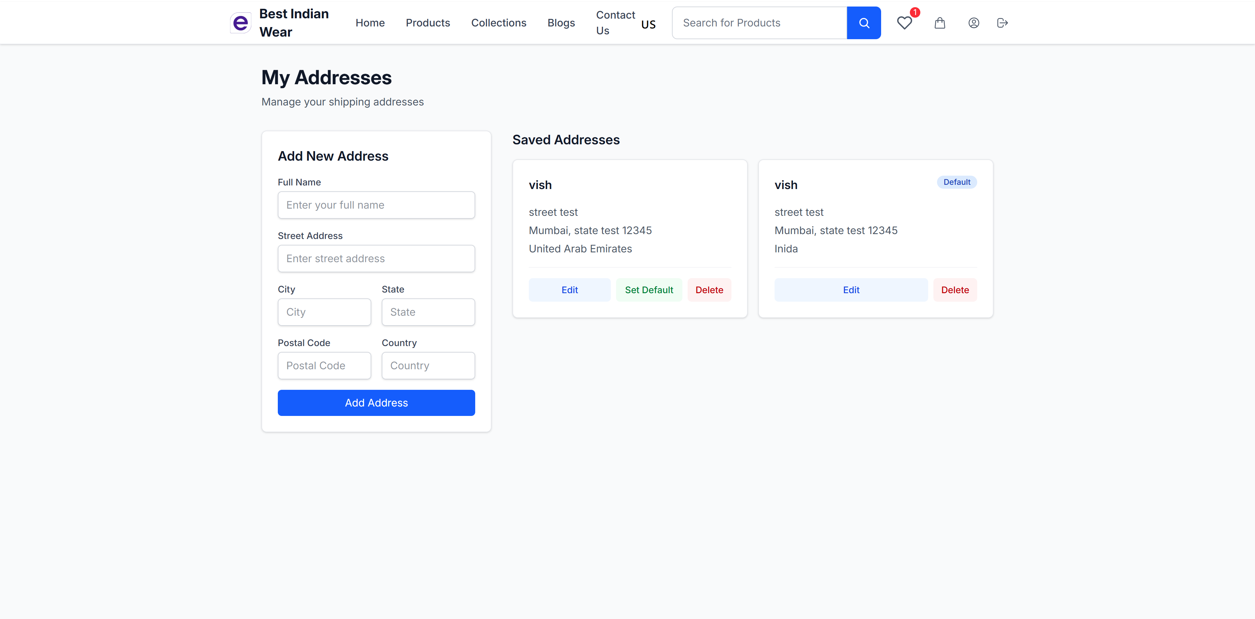Viewport: 1255px width, 619px height.
Task: Click the Best Indian Wear logo icon
Action: 240,23
